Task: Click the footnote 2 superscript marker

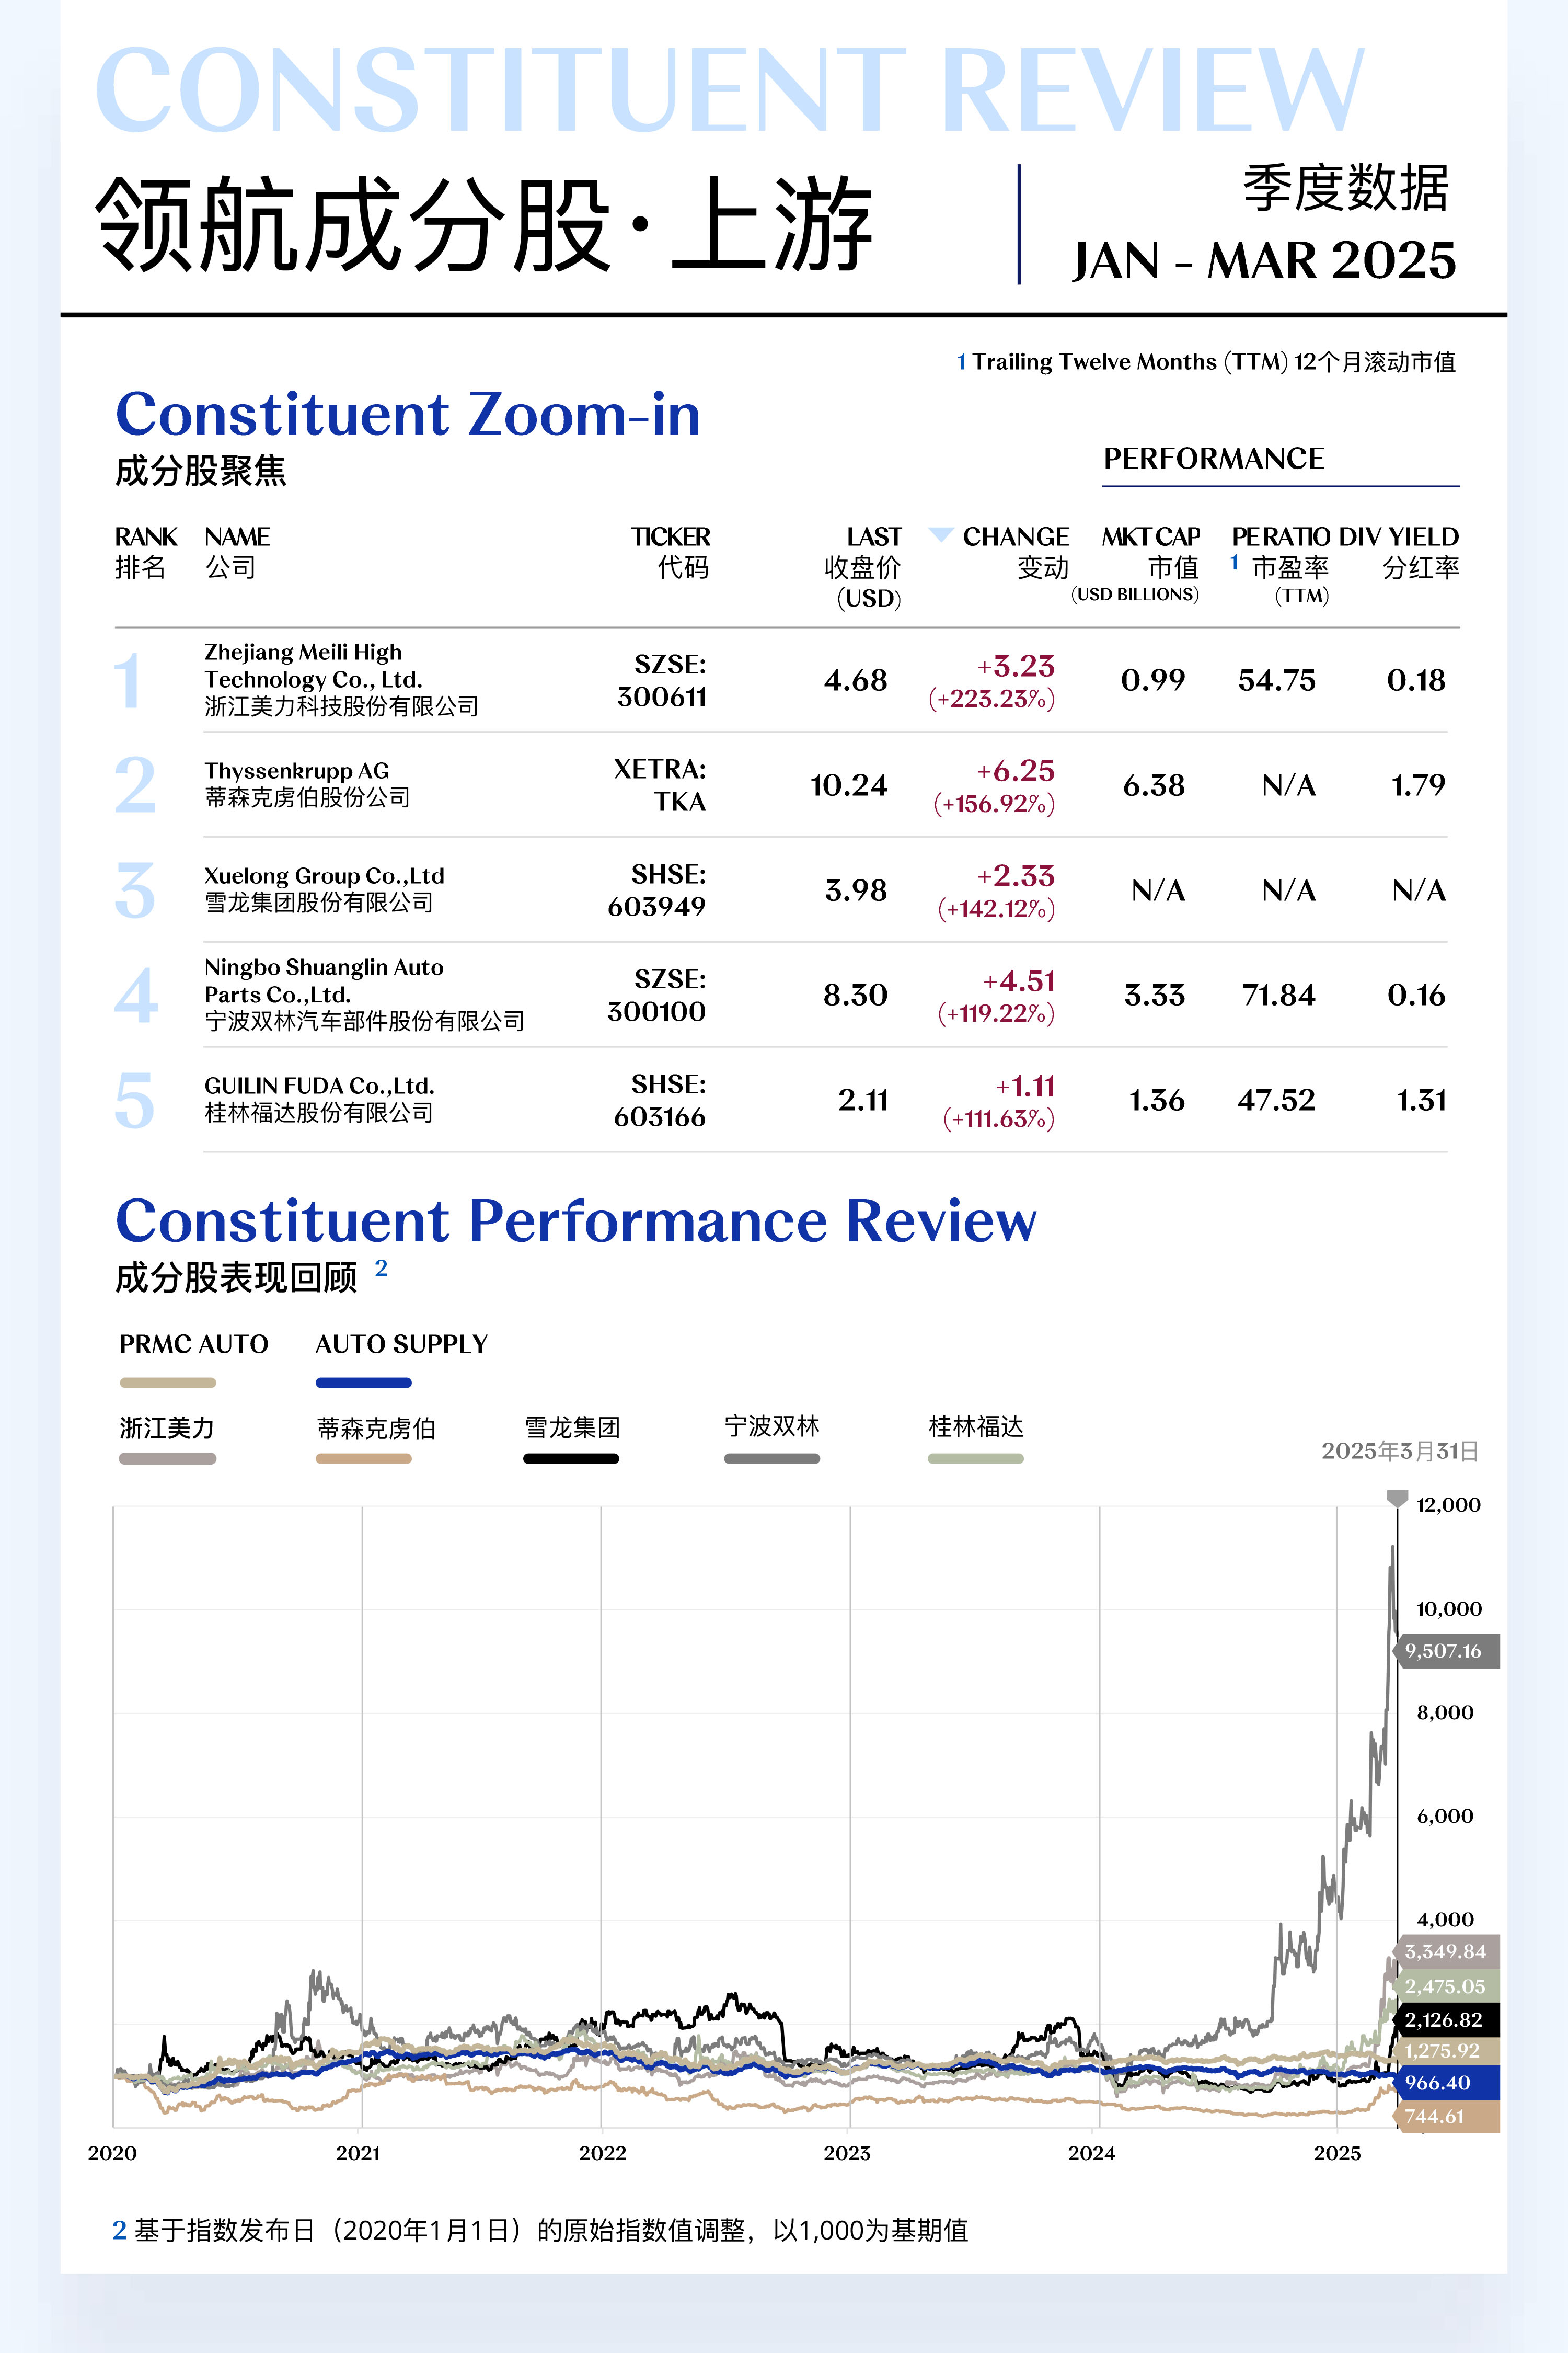Action: pyautogui.click(x=381, y=1269)
